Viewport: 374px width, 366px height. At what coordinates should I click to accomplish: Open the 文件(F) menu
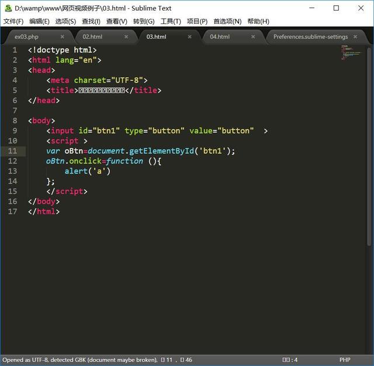click(13, 22)
